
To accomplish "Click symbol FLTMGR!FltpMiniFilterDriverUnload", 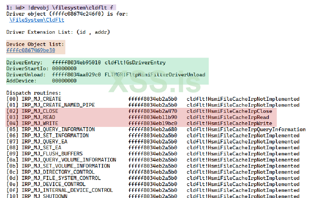I will pos(155,75).
